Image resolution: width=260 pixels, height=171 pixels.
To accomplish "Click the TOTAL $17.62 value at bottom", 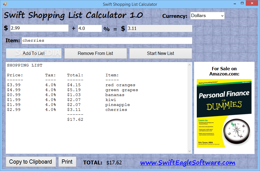I will click(114, 162).
